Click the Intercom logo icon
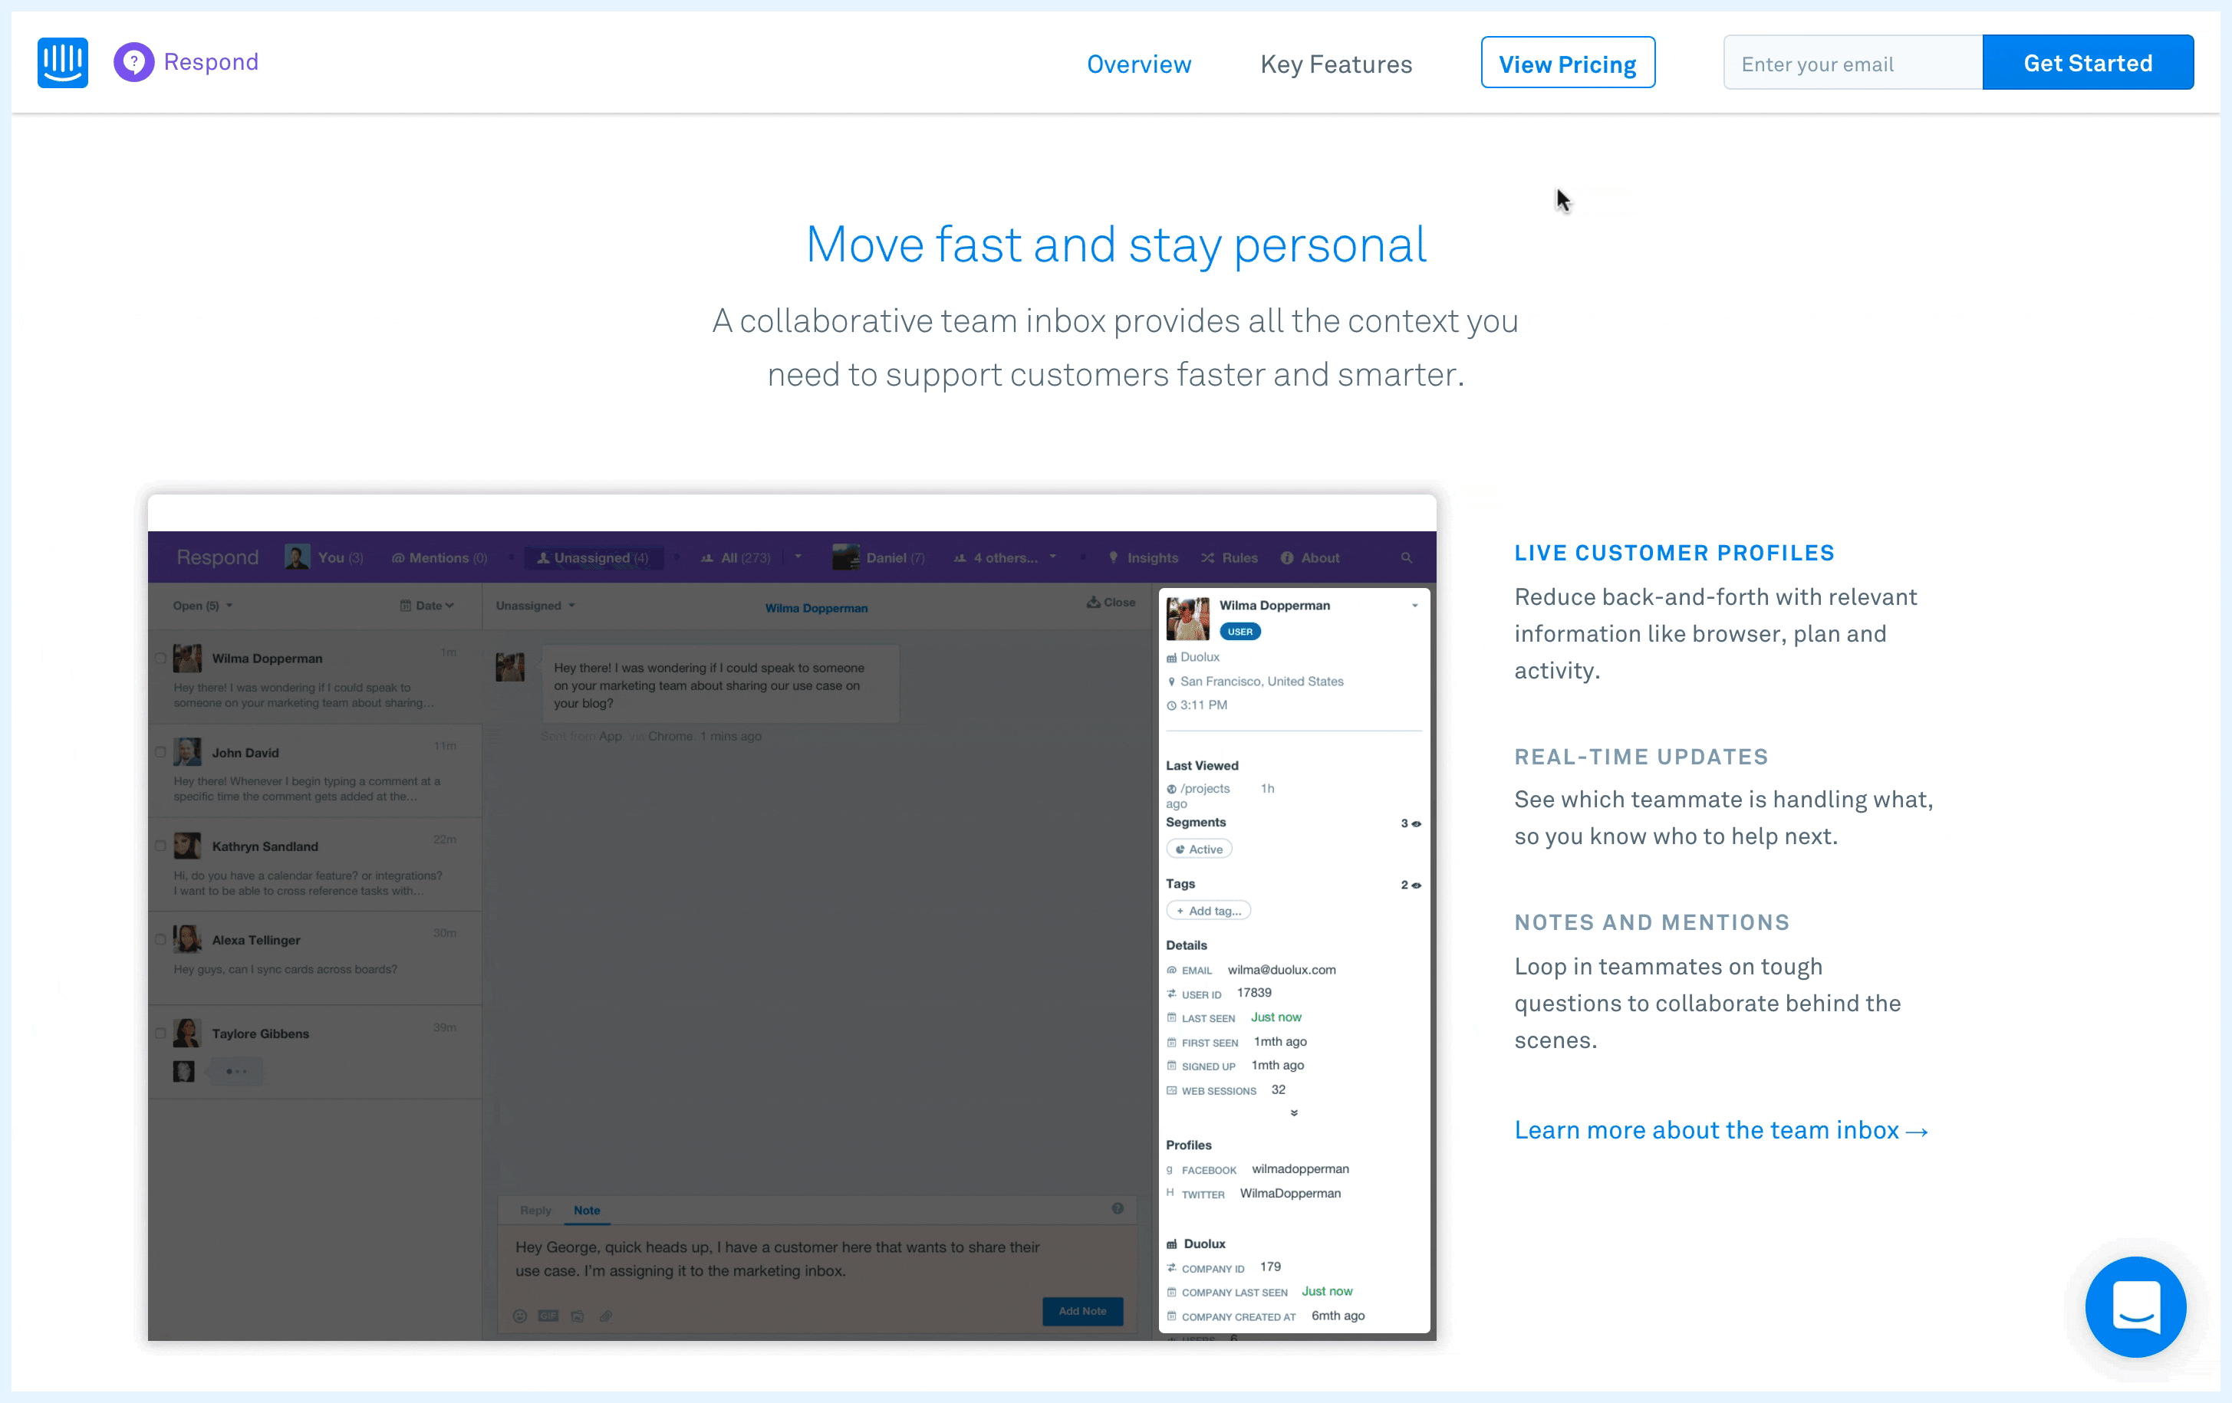The image size is (2232, 1403). click(x=62, y=62)
